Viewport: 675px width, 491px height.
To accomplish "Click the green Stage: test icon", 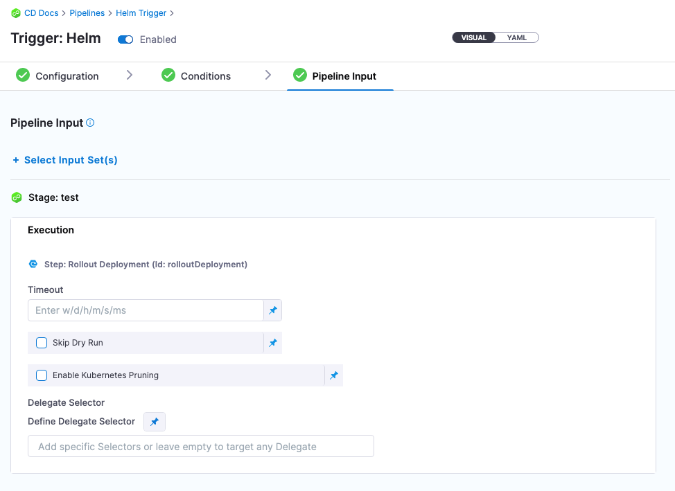I will (17, 198).
